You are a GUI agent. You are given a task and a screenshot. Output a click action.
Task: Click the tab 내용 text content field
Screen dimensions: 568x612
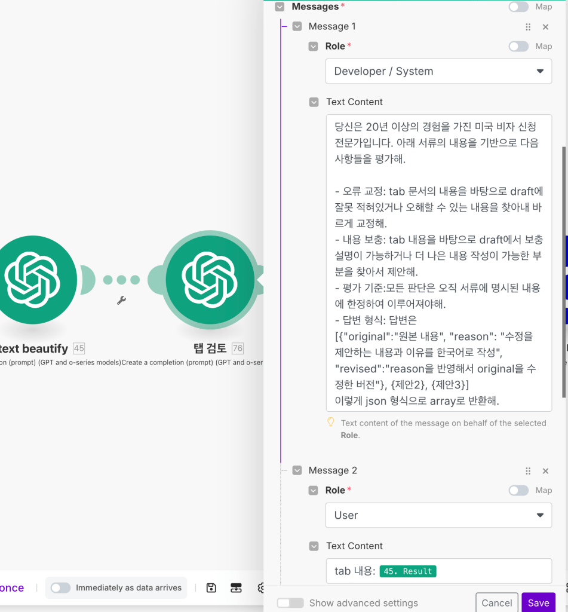tap(438, 571)
